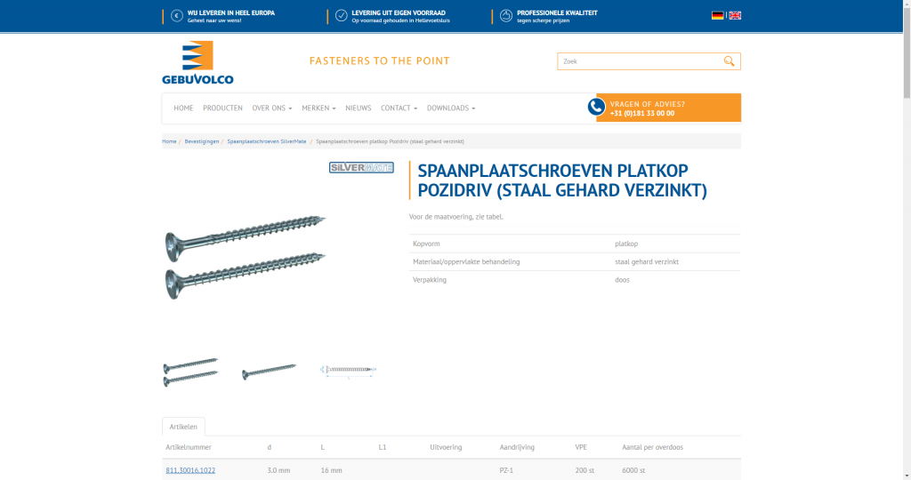Click the professionele kwaliteit icon
The width and height of the screenshot is (911, 480).
(x=506, y=16)
